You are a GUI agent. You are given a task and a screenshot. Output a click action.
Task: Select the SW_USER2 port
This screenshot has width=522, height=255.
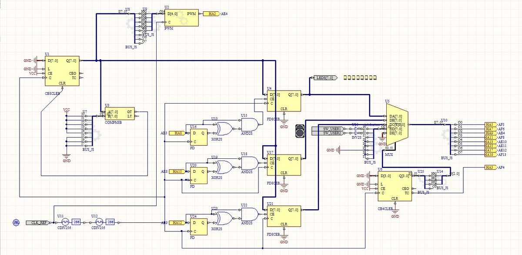click(x=332, y=133)
